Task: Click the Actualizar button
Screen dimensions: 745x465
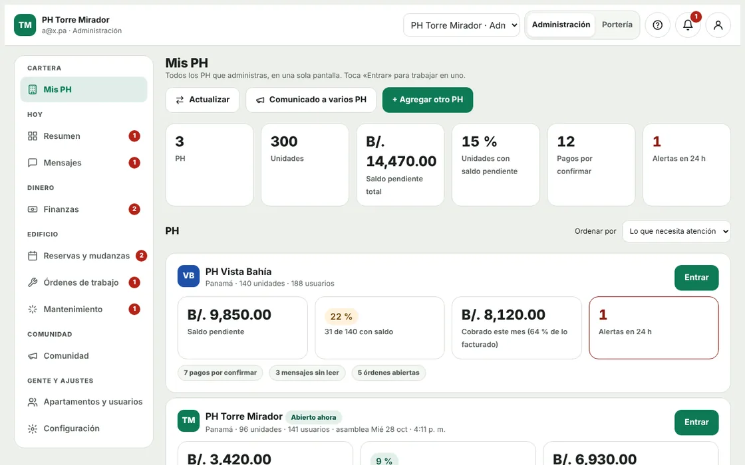Action: click(x=202, y=100)
